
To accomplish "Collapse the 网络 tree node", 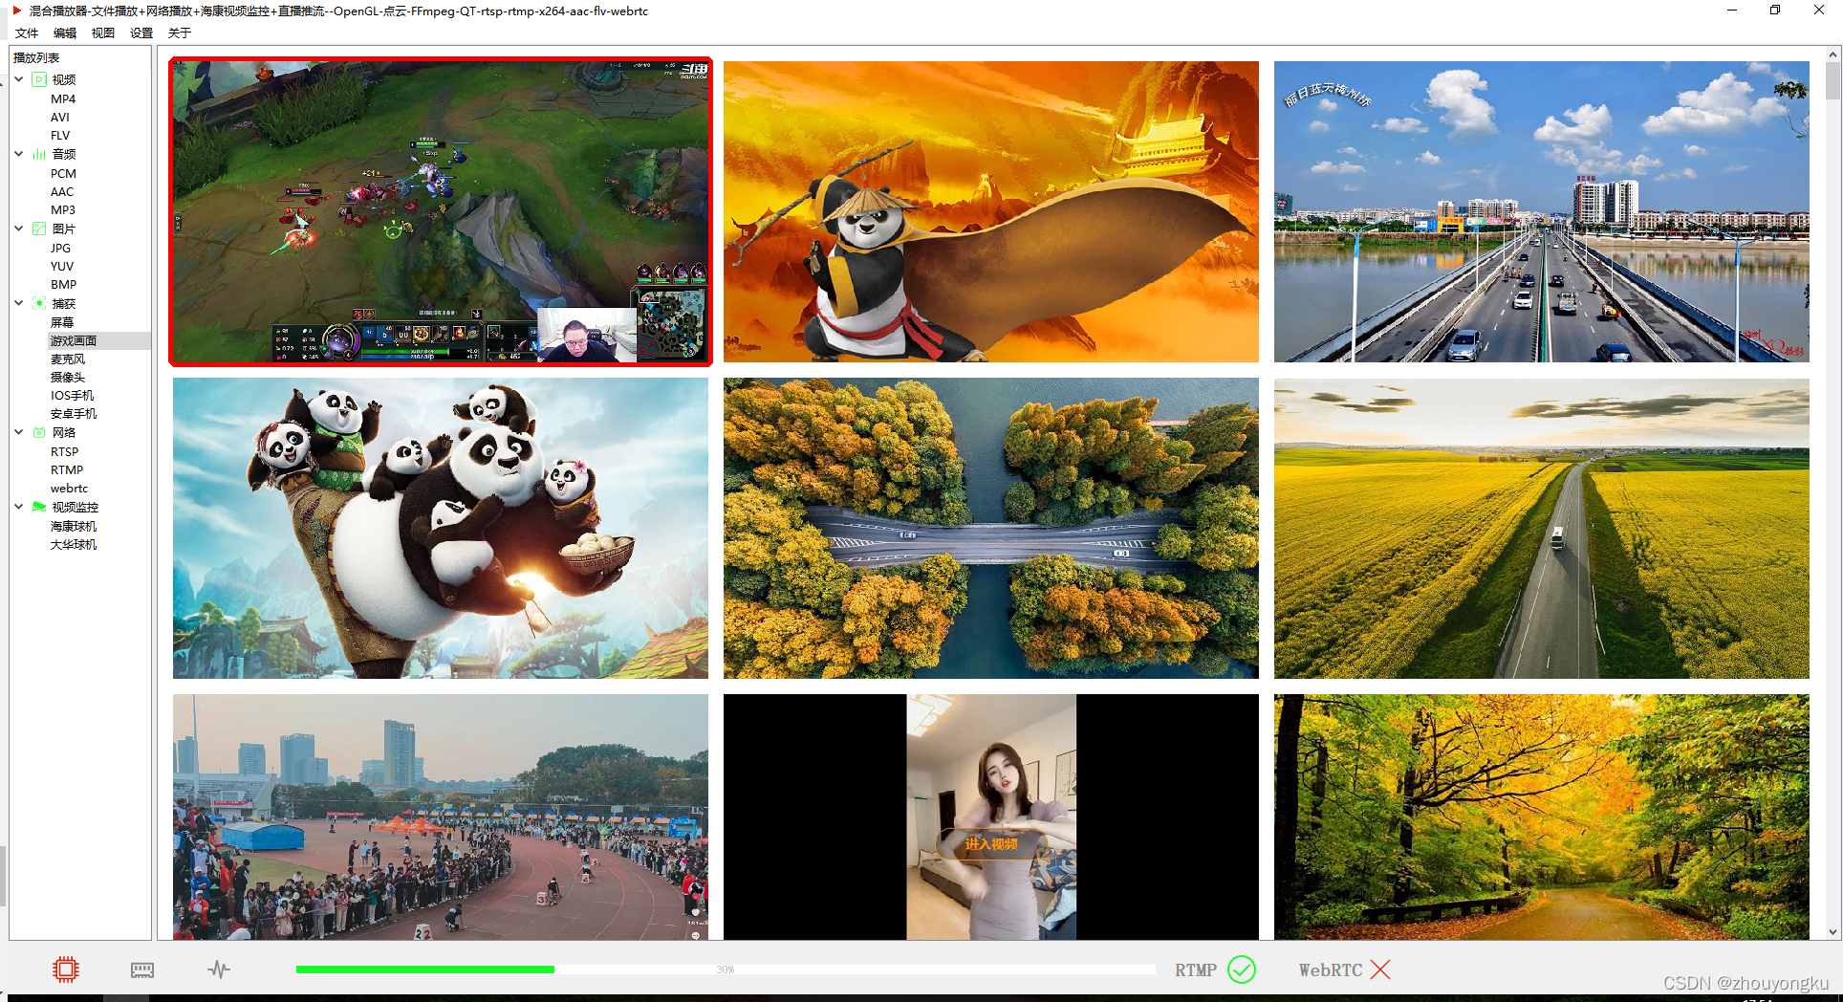I will [19, 432].
